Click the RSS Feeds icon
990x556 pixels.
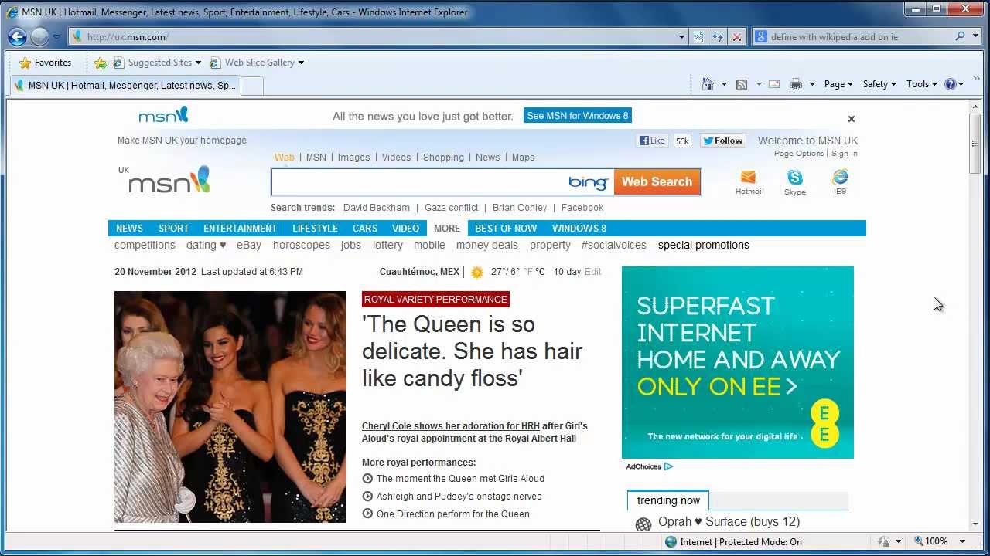[742, 84]
